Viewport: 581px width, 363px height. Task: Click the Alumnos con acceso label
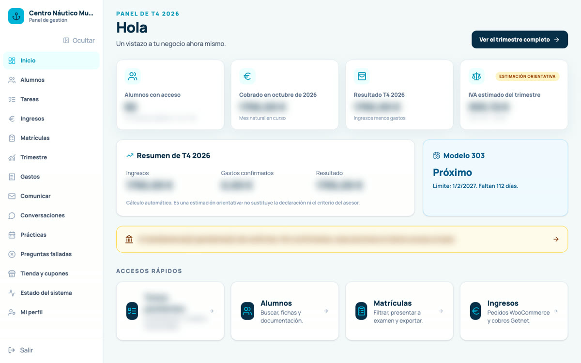153,95
